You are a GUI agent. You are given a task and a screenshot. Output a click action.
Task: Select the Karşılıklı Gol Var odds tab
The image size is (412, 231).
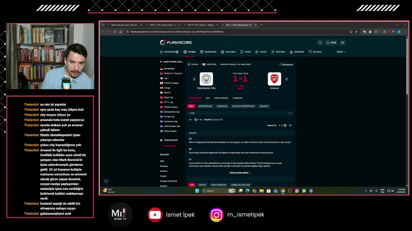240,185
